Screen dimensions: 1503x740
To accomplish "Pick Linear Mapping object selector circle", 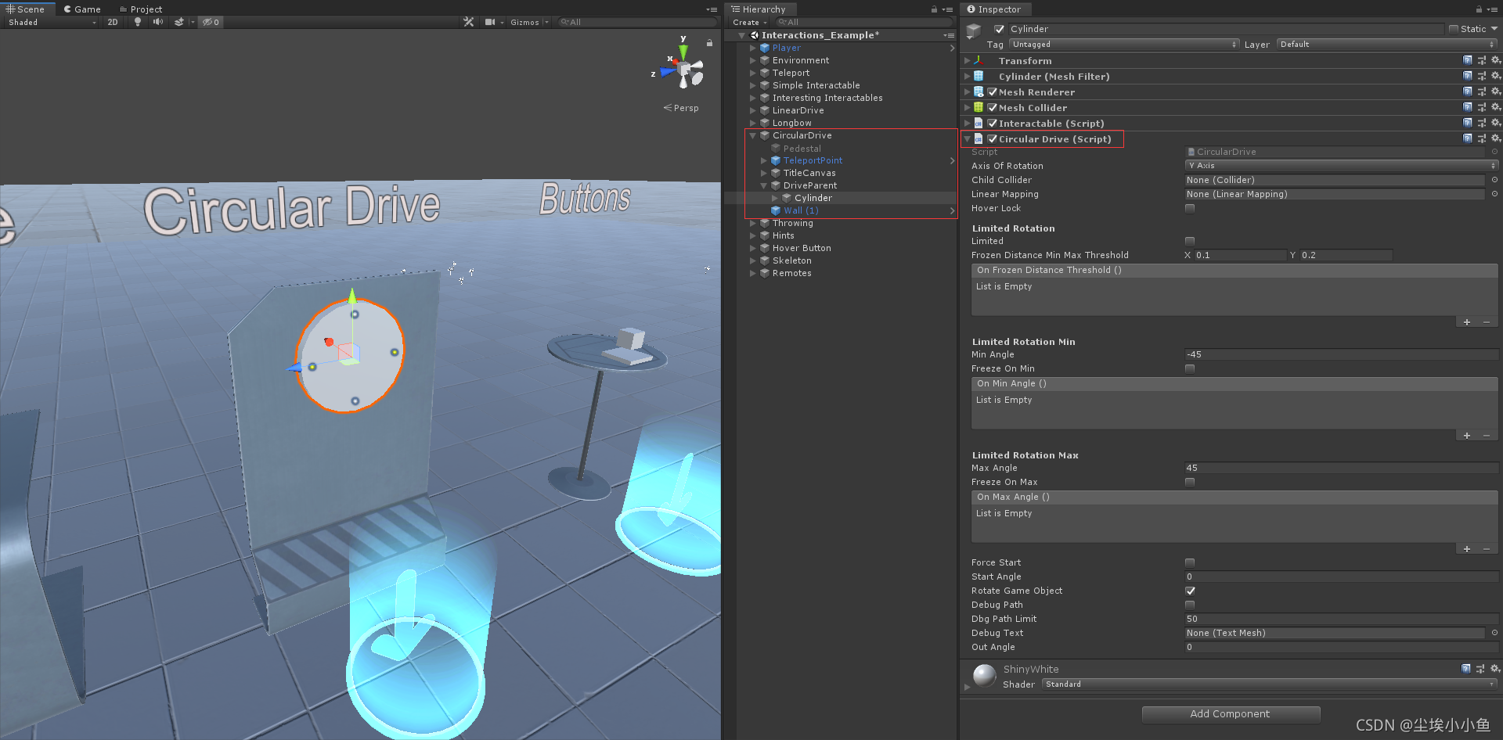I will [1494, 194].
